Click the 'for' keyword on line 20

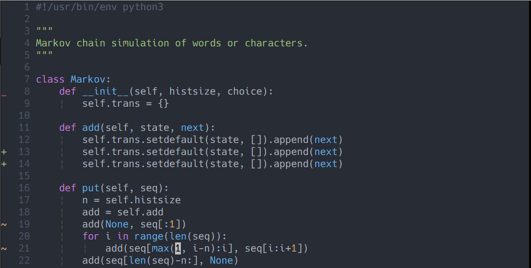click(91, 237)
